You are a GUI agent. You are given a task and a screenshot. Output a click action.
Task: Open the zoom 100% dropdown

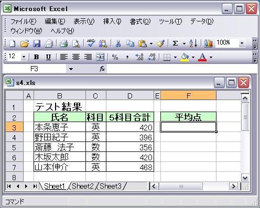[242, 43]
